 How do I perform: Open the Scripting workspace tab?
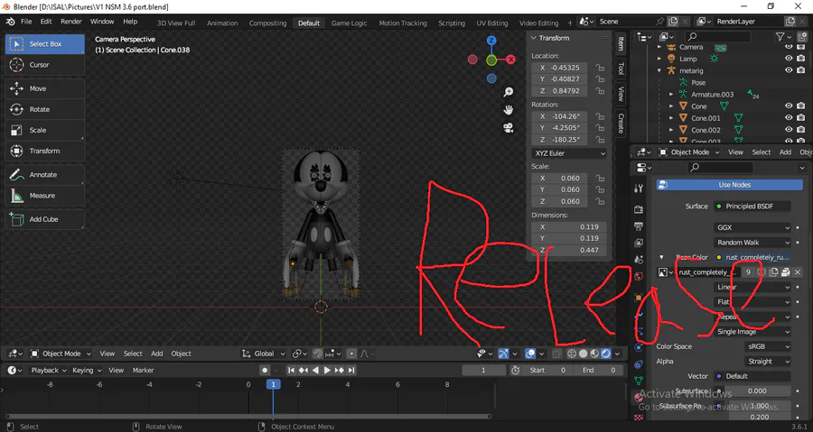click(452, 23)
